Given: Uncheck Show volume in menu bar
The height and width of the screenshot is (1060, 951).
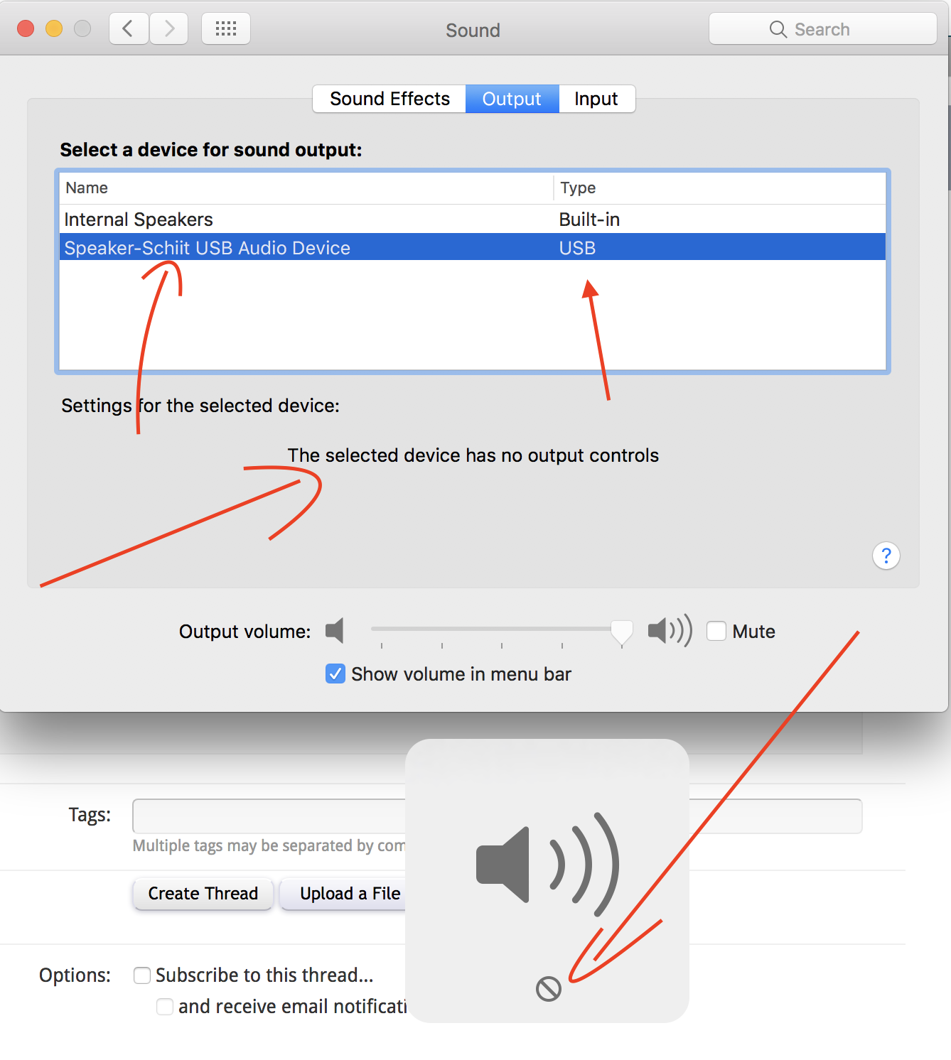Looking at the screenshot, I should click(x=335, y=674).
